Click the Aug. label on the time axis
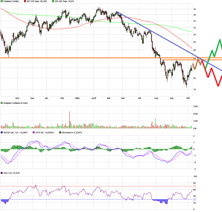The height and width of the screenshot is (212, 222). 156,98
